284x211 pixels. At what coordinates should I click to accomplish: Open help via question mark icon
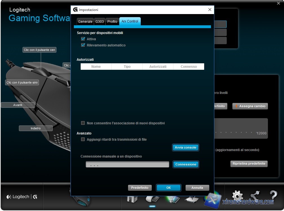tap(273, 196)
